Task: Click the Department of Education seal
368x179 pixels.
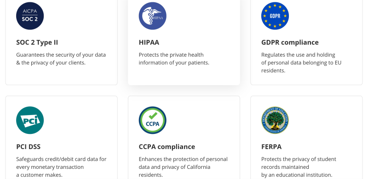Action: pos(275,120)
